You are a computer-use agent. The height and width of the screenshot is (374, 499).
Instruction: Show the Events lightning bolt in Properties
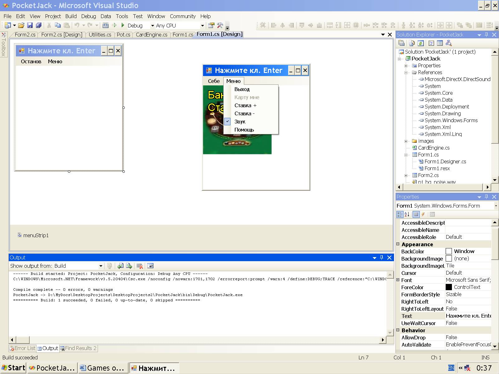pyautogui.click(x=423, y=214)
